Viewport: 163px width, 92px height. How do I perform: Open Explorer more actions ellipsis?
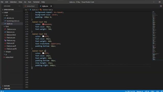pos(20,6)
